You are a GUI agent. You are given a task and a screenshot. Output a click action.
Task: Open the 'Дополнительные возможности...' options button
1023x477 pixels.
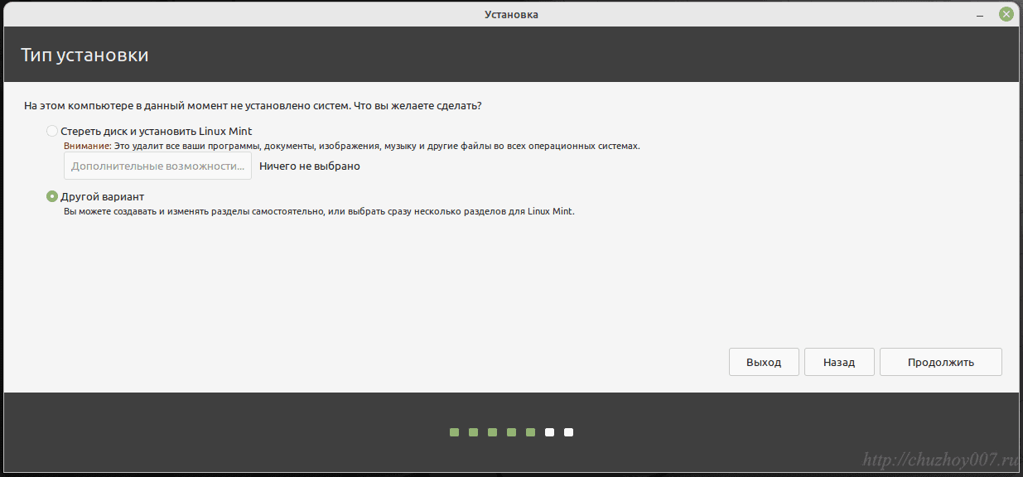coord(157,166)
